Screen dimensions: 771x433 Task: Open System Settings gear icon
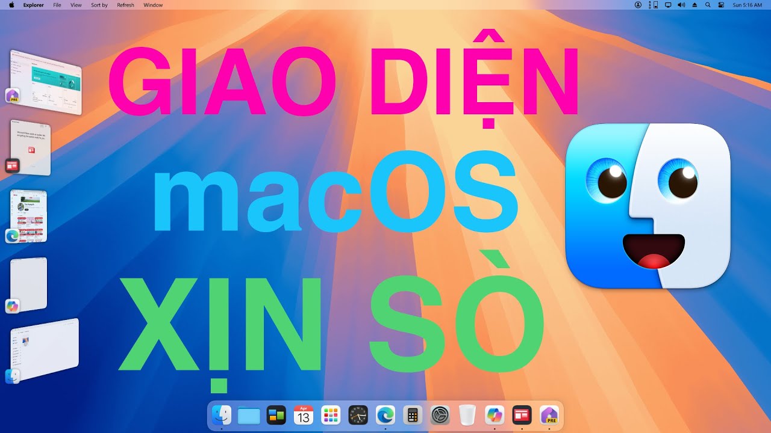click(440, 415)
